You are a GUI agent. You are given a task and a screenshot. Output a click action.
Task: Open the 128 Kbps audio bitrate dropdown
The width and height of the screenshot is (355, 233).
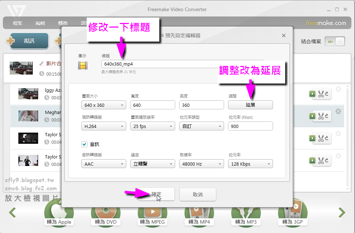(250, 164)
